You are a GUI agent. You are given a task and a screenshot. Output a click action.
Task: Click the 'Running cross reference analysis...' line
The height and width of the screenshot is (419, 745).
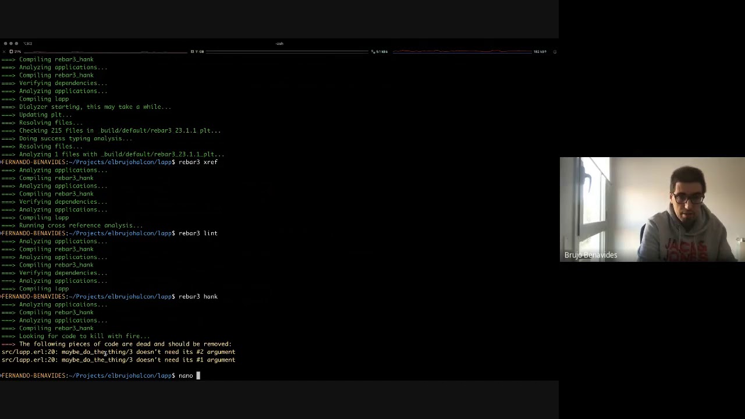click(72, 226)
